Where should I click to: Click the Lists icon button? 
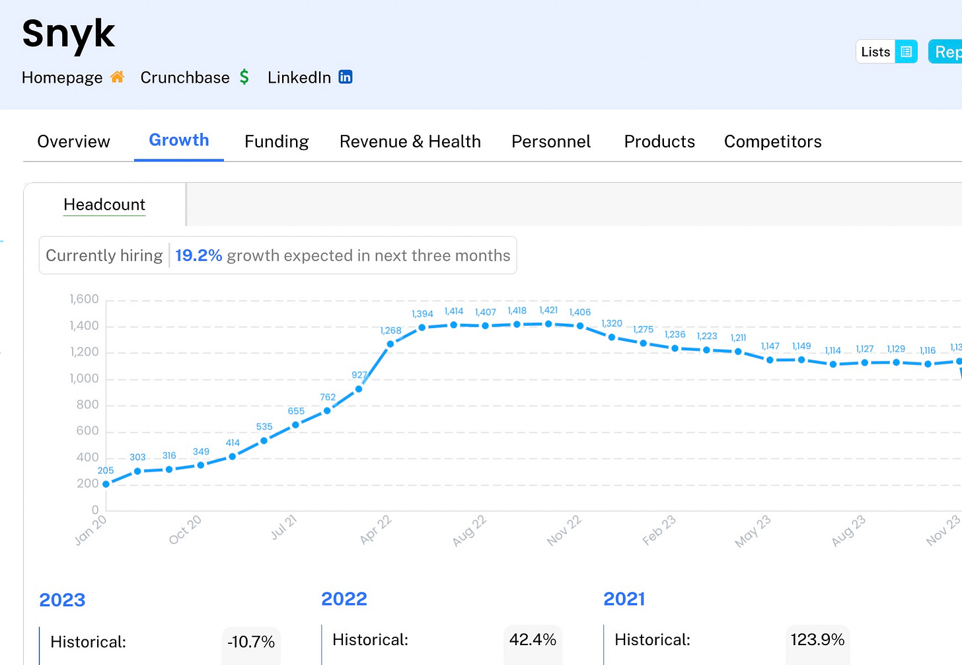[906, 52]
